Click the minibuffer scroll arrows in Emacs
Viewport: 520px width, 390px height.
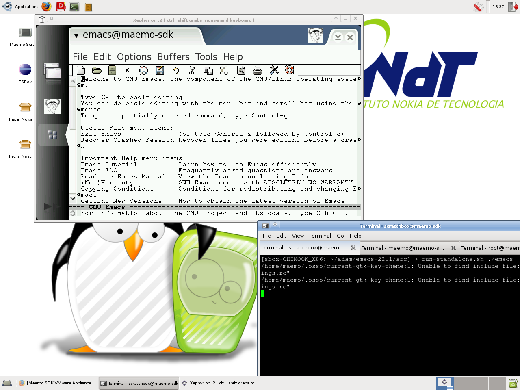[x=73, y=213]
